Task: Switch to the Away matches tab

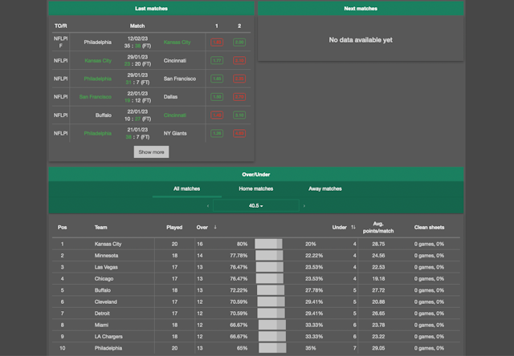Action: point(324,189)
